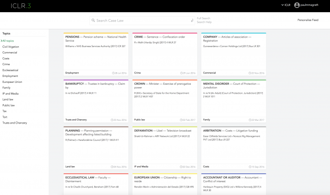Open the user avatar icon for paulmmagrath

coord(297,5)
